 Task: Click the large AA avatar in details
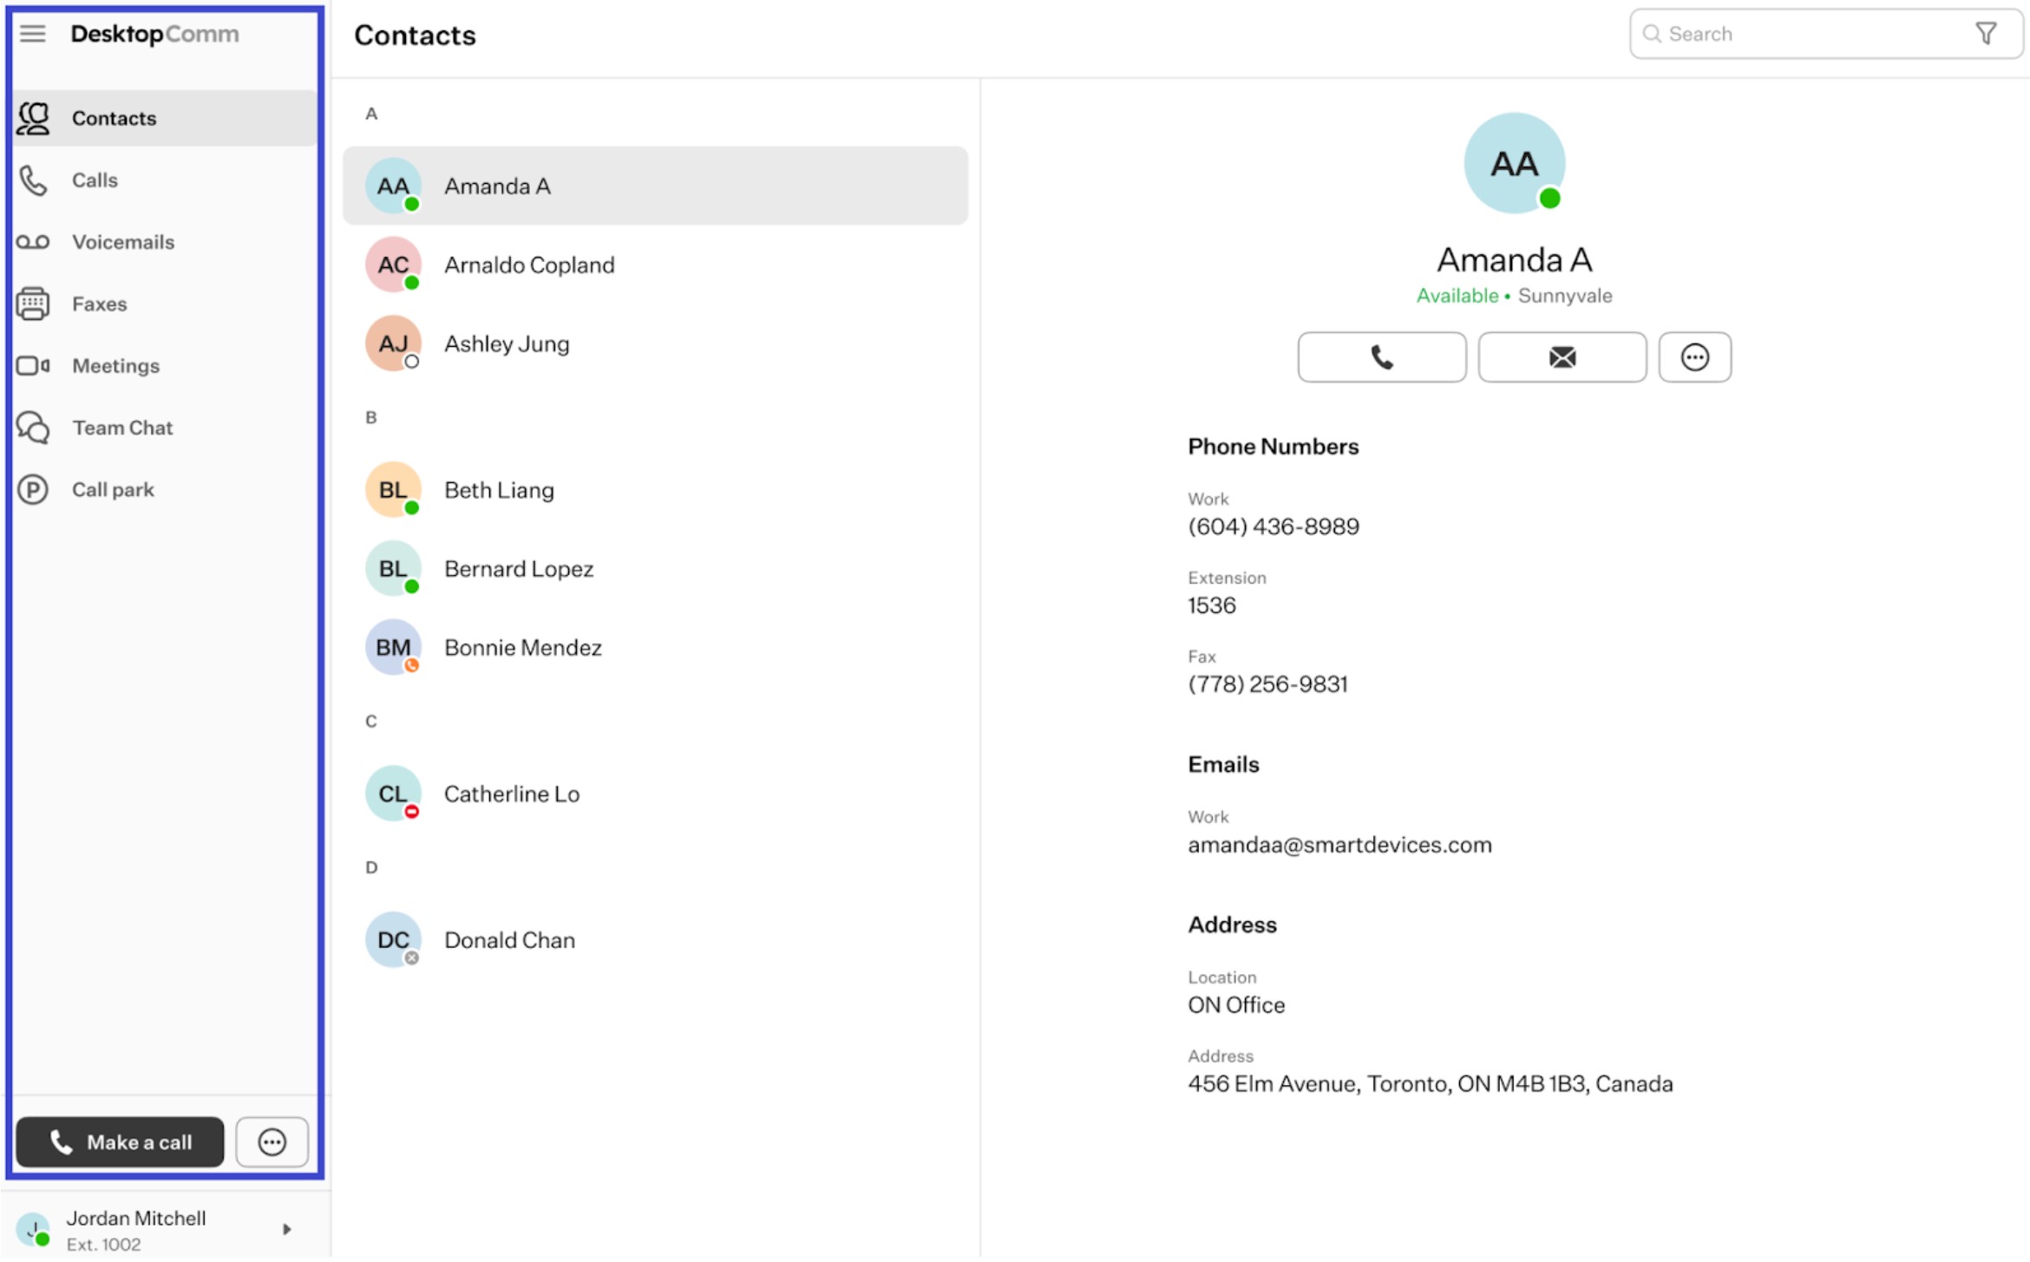pyautogui.click(x=1514, y=163)
